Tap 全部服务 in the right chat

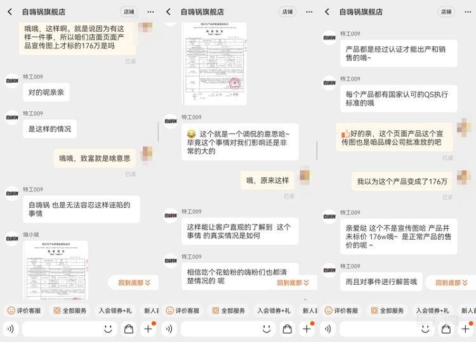(x=387, y=311)
